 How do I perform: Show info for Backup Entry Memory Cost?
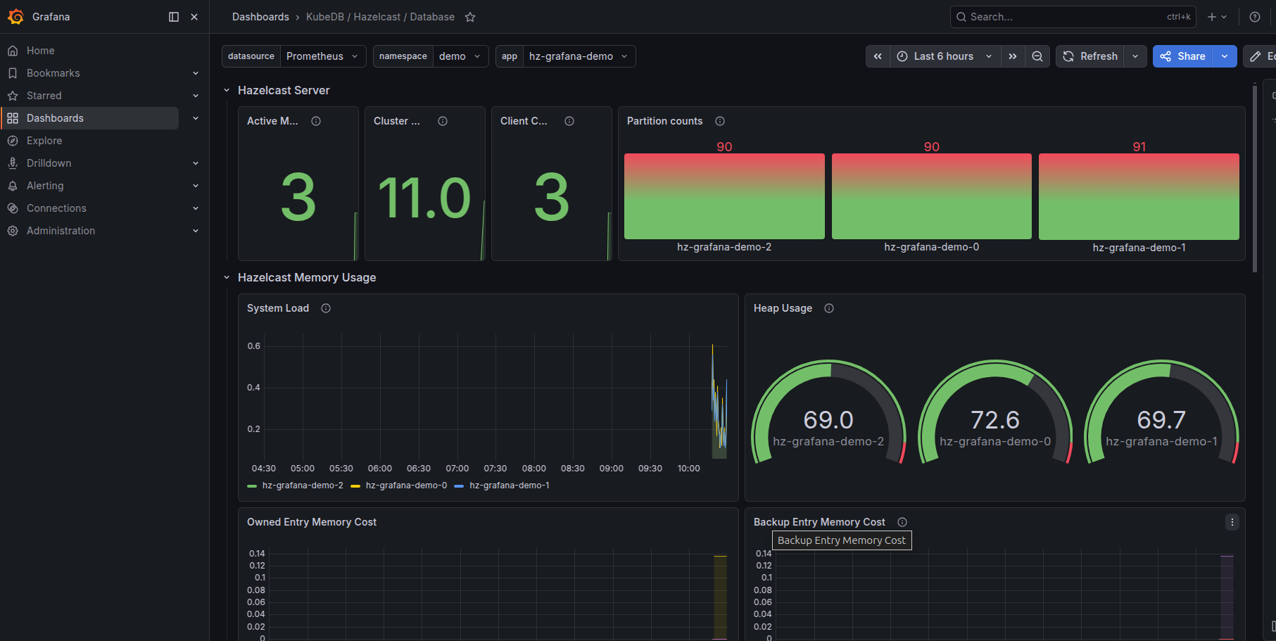pyautogui.click(x=902, y=522)
